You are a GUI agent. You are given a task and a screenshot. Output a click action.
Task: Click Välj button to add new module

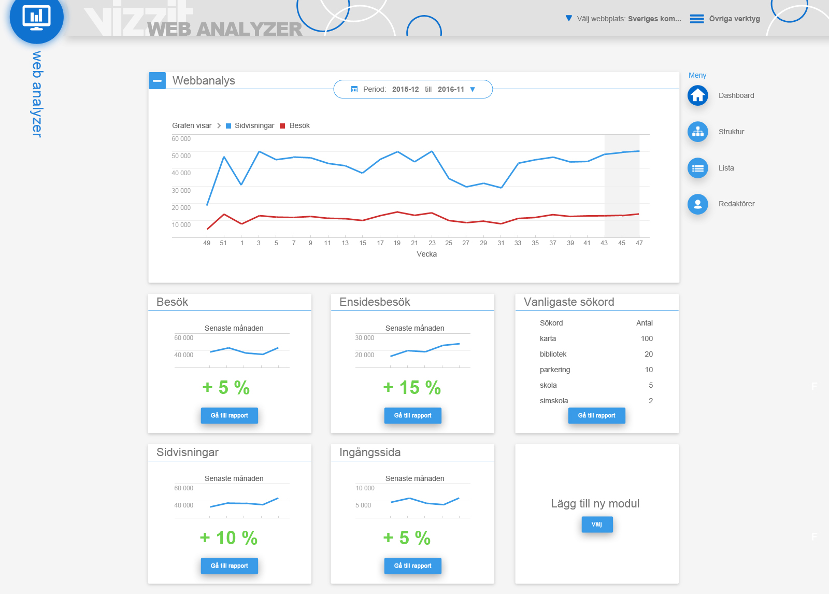[597, 525]
